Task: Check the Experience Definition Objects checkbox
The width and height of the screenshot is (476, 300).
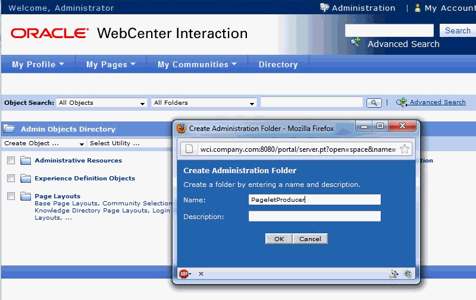Action: click(x=11, y=178)
